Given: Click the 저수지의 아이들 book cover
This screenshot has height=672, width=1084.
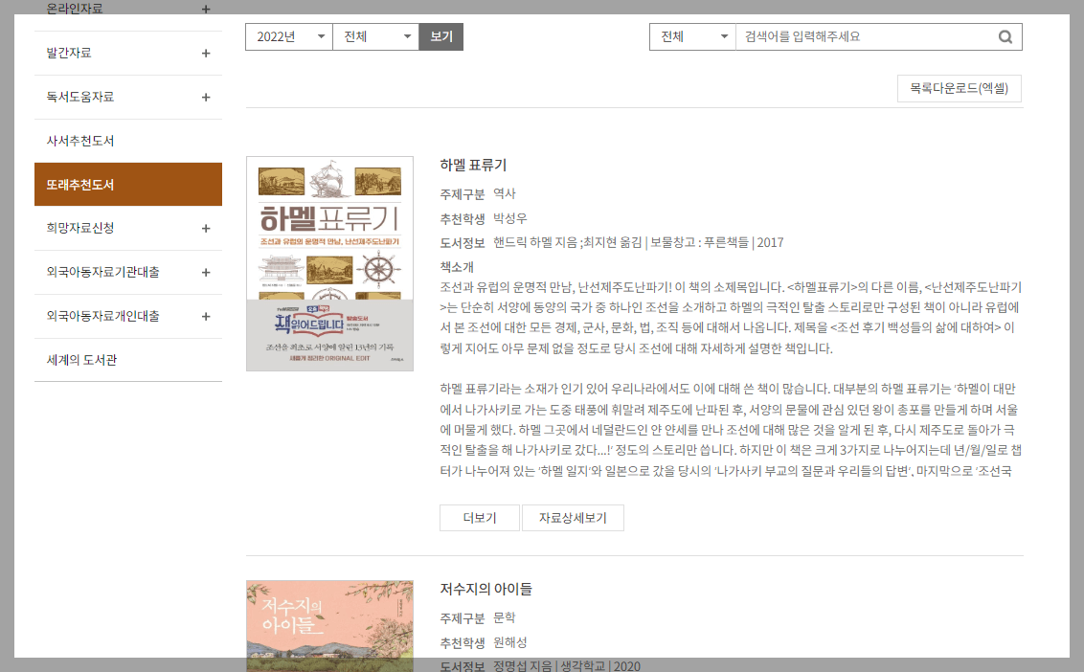Looking at the screenshot, I should tap(329, 626).
